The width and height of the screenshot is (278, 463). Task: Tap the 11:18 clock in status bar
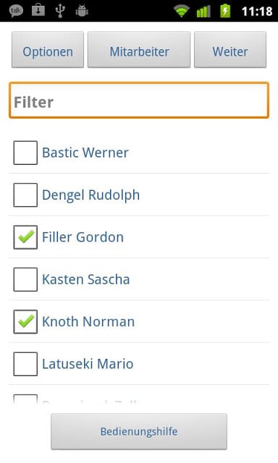point(257,12)
